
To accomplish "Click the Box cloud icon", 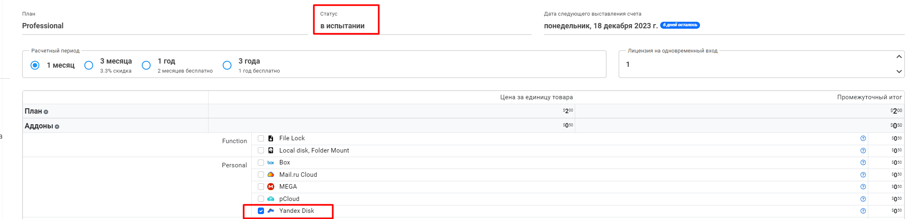I will click(x=271, y=163).
